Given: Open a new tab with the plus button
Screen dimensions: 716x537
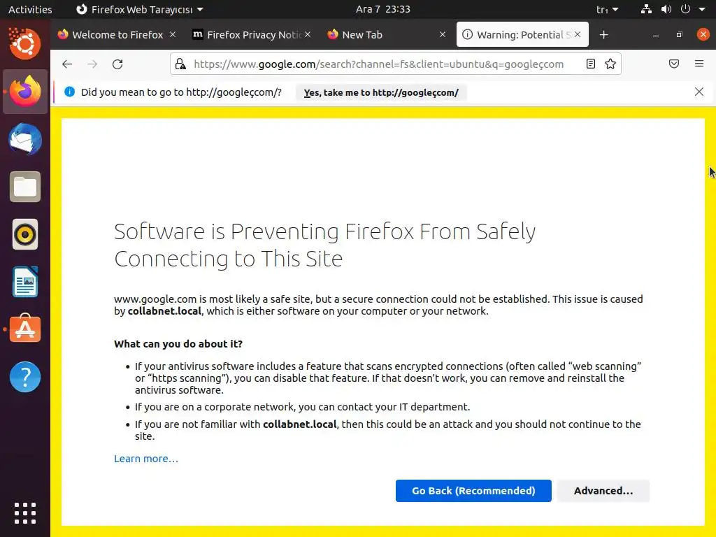Looking at the screenshot, I should [x=604, y=35].
